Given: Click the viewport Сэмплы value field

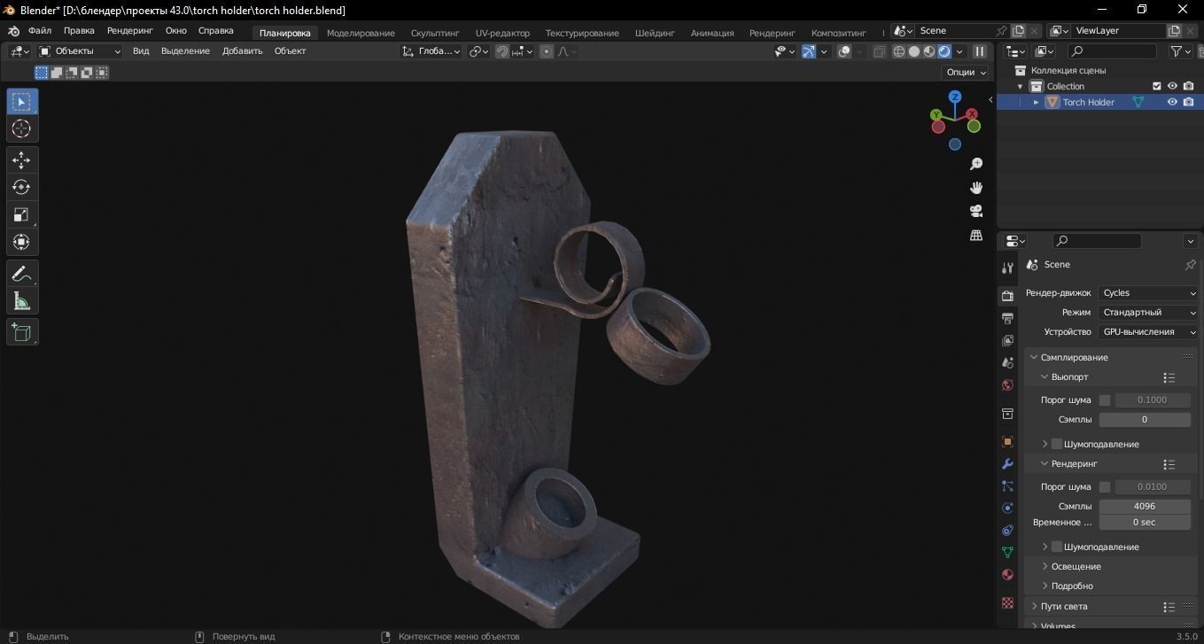Looking at the screenshot, I should [1145, 420].
